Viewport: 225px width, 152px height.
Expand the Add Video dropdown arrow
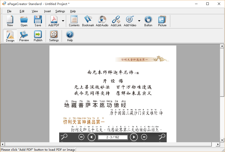tap(139, 21)
